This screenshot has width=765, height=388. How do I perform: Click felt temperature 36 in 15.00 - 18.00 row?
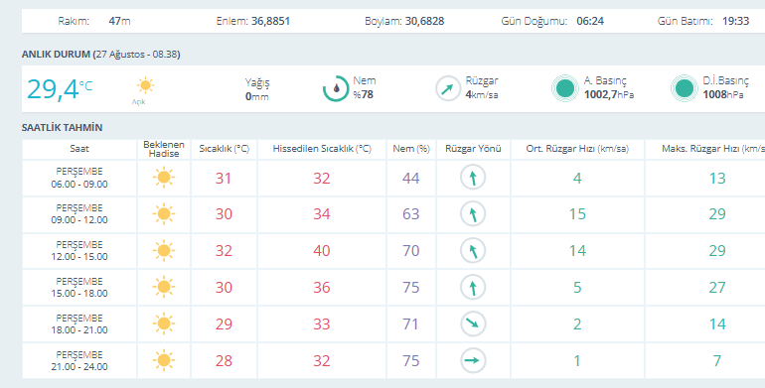[322, 287]
